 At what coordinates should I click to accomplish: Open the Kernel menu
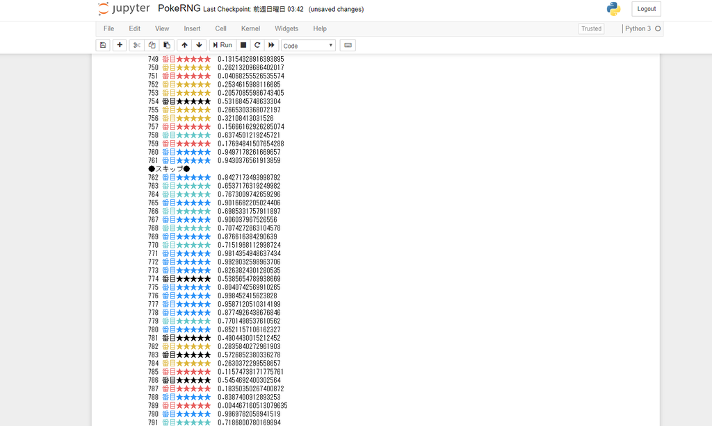point(250,28)
